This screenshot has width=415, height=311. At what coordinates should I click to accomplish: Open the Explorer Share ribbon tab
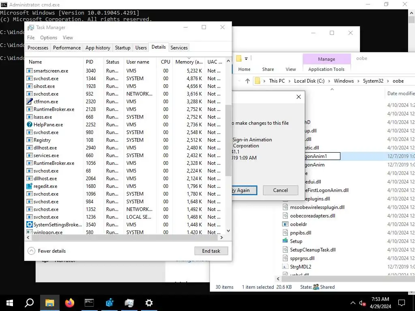[268, 69]
